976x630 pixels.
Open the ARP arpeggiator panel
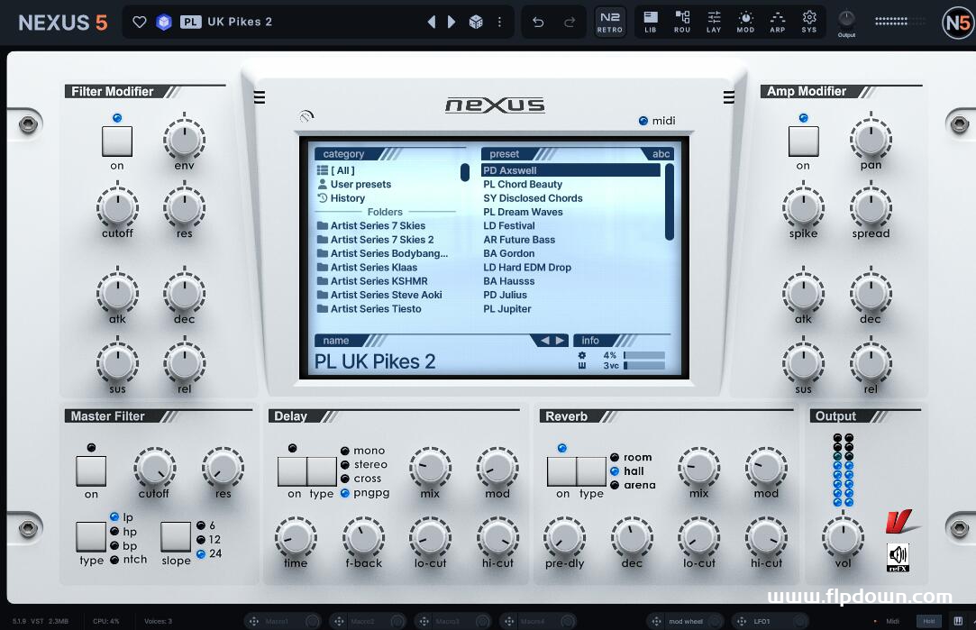point(778,22)
